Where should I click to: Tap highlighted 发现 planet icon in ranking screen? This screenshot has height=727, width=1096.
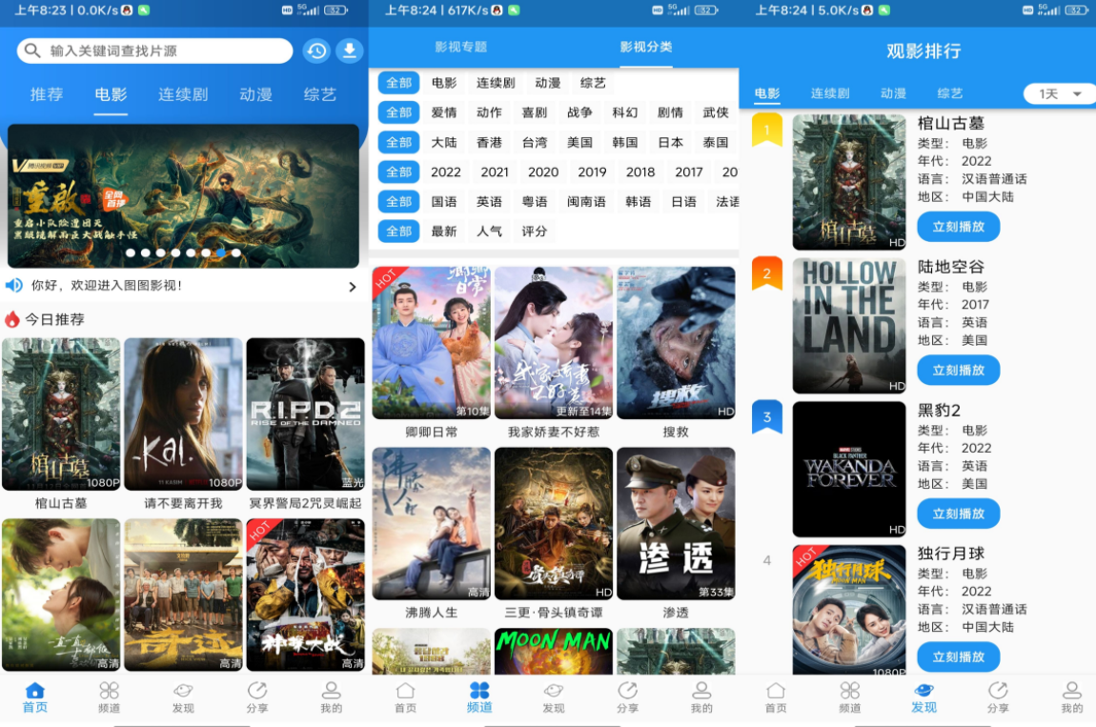click(x=924, y=697)
